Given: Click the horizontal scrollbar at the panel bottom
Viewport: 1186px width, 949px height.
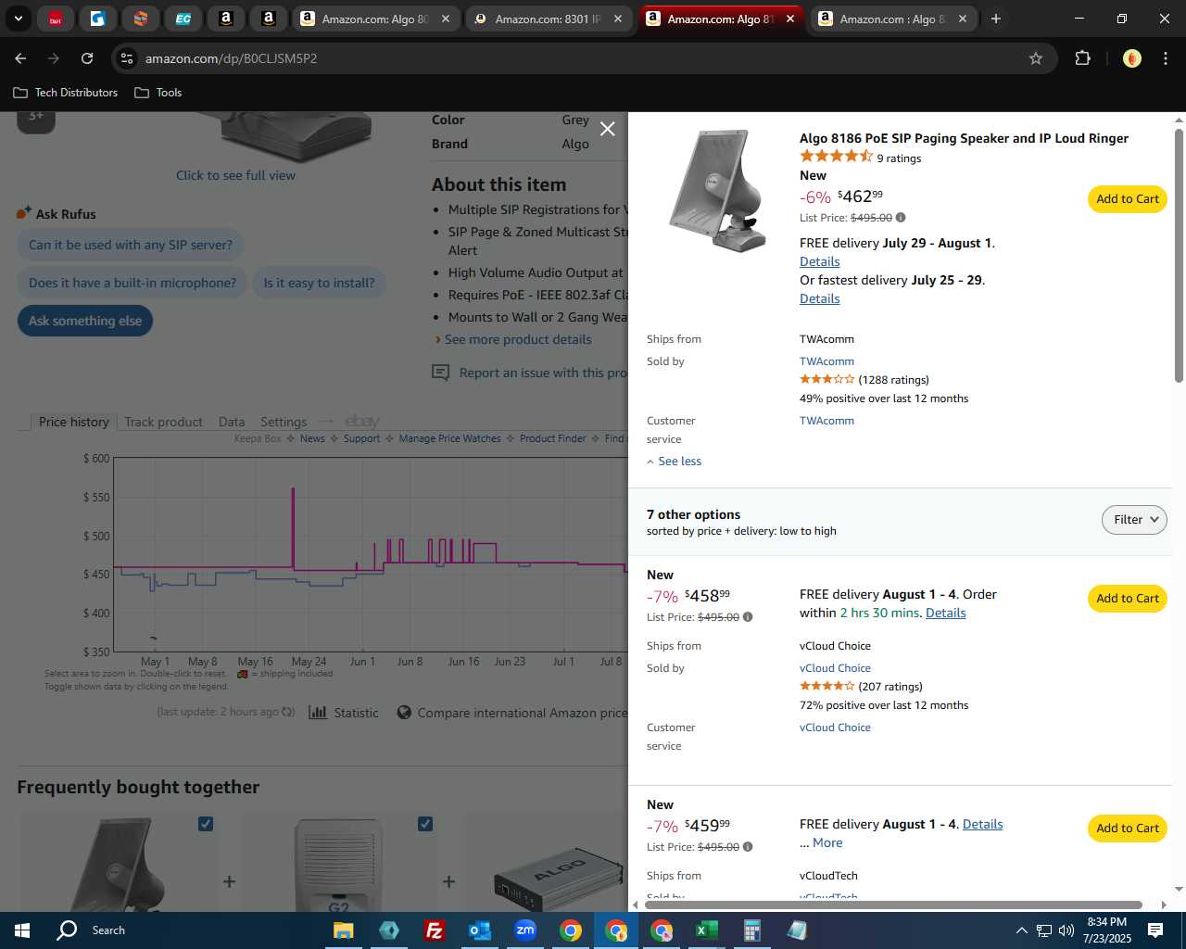Looking at the screenshot, I should coord(893,905).
